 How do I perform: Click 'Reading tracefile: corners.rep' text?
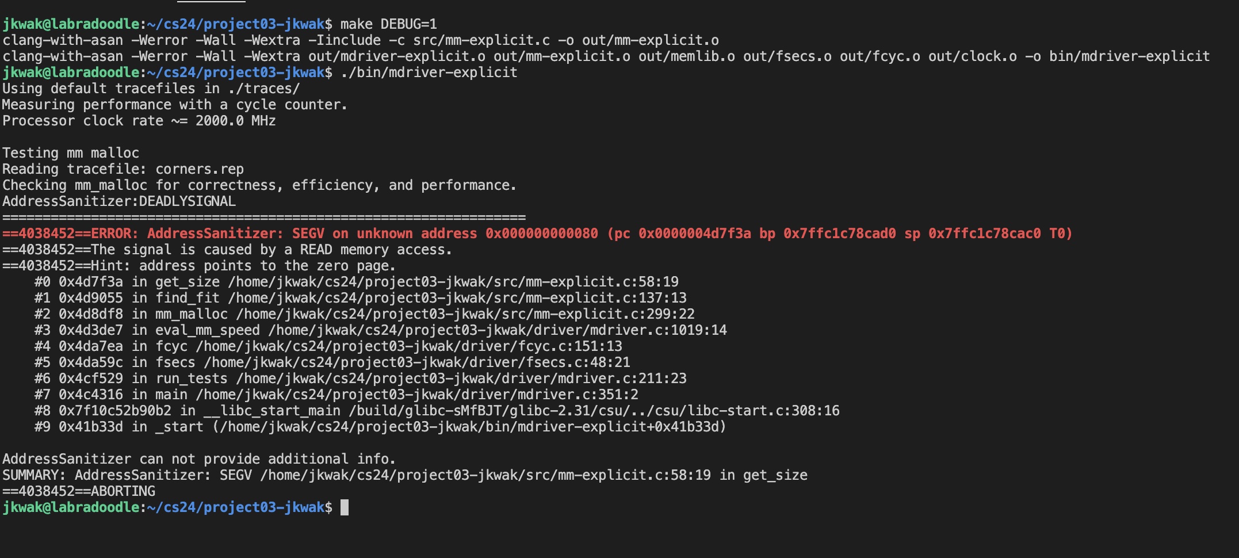coord(123,169)
